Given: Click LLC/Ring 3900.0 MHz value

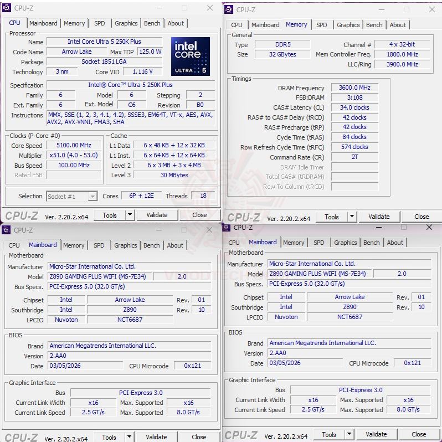Looking at the screenshot, I should pyautogui.click(x=402, y=65).
